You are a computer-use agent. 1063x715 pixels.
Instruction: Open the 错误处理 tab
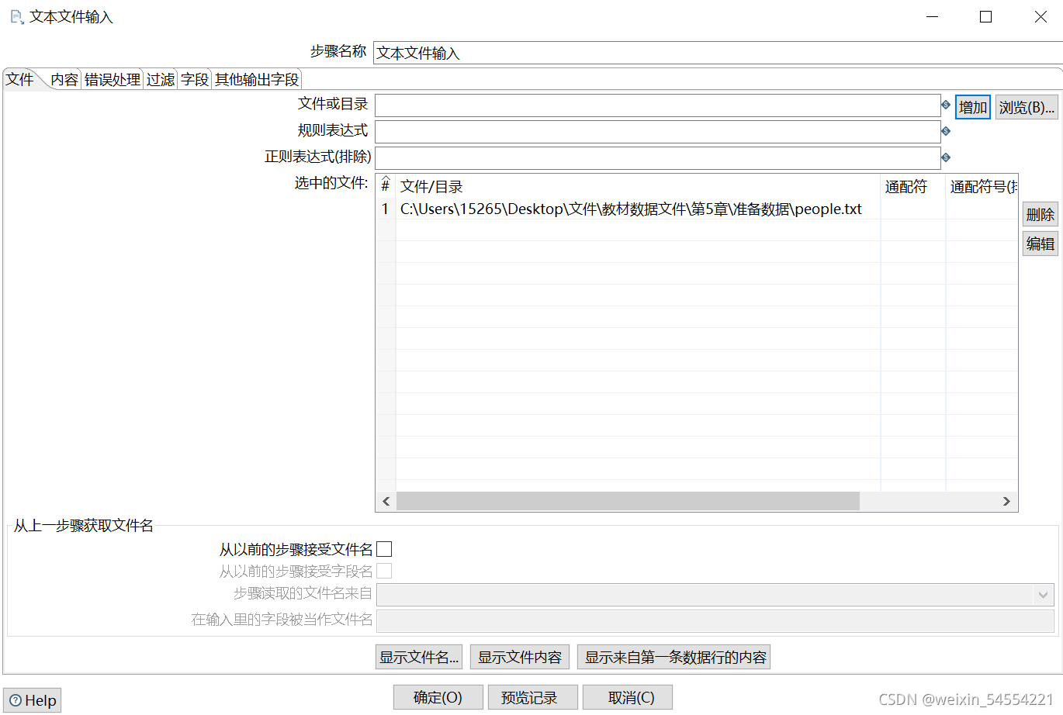tap(113, 78)
